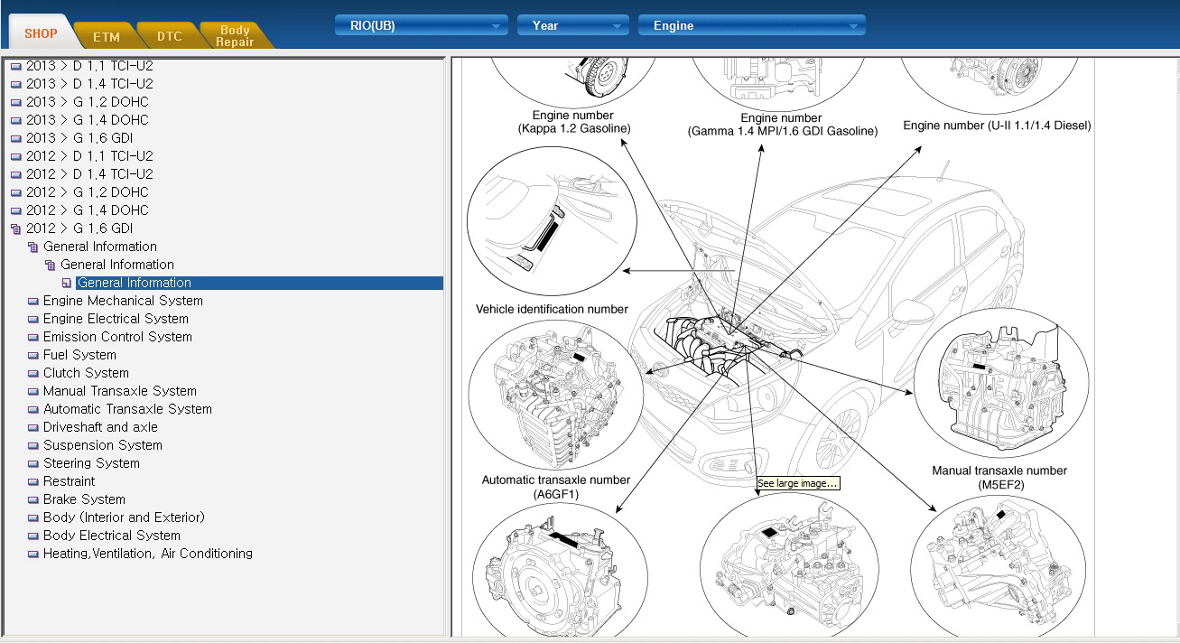Open Automatic Transaxle System section

[x=127, y=409]
